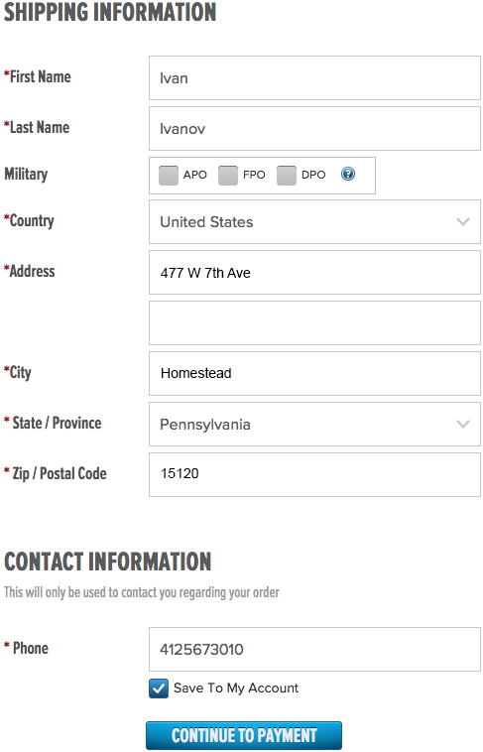
Task: Check the FPO military checkbox
Action: (x=228, y=176)
